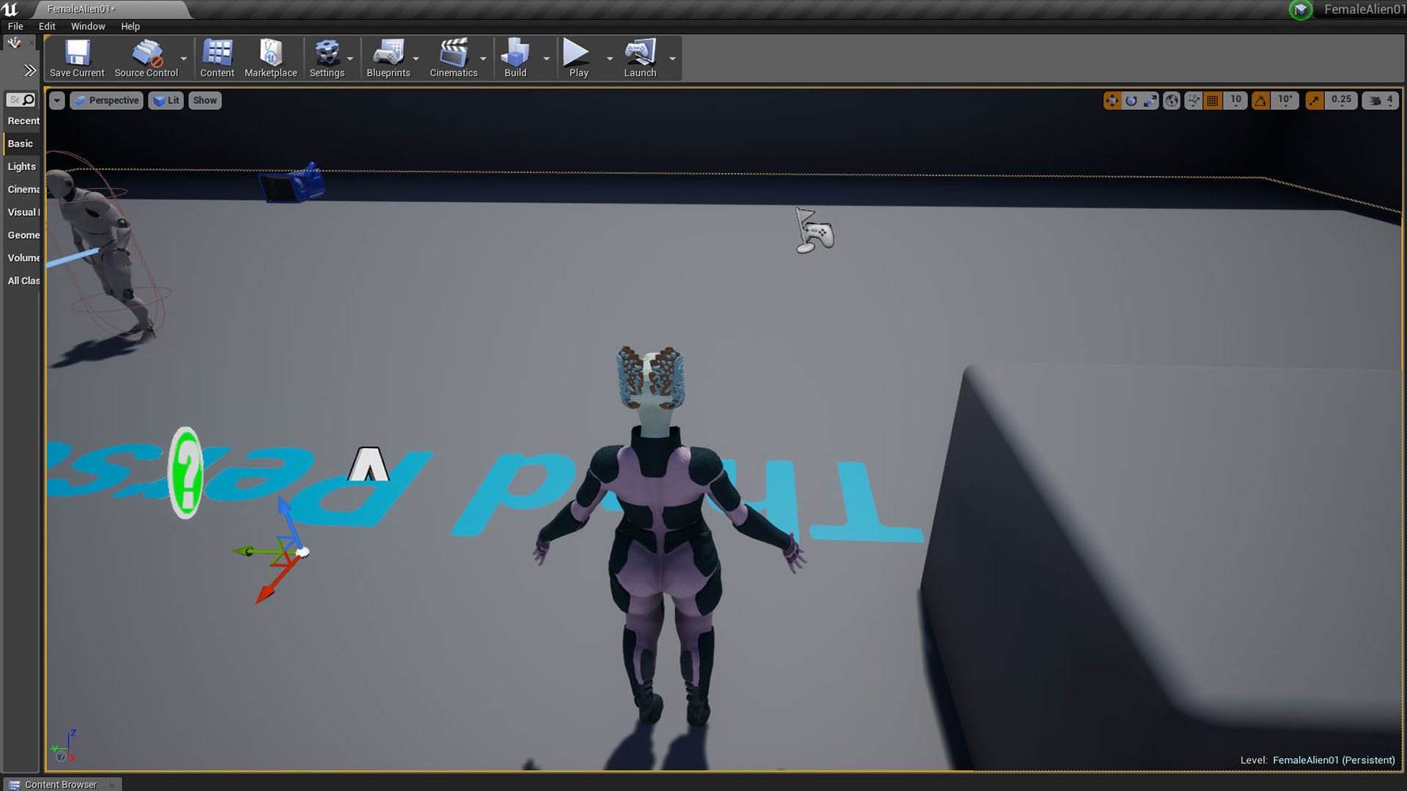Image resolution: width=1407 pixels, height=791 pixels.
Task: Click the tutorials graduation cap icon
Action: coord(1301,10)
